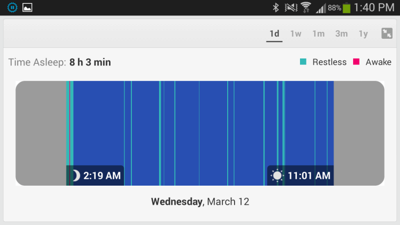
Task: Select the 3m range tab
Action: click(x=341, y=34)
